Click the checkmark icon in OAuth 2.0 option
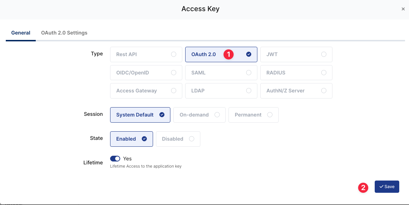Viewport: 409px width, 205px height. (x=249, y=54)
